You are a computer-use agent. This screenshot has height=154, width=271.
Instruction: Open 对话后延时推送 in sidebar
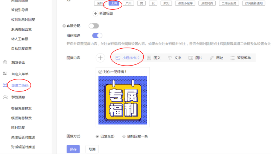(23, 147)
